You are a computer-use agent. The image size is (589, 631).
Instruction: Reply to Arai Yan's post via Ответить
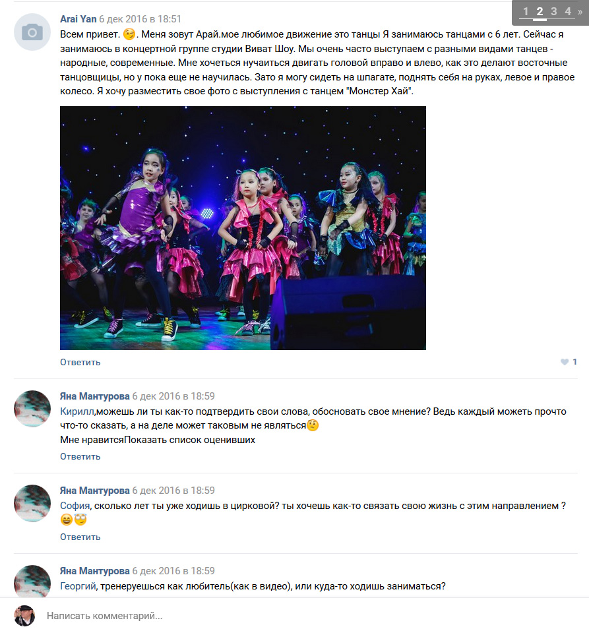click(x=80, y=362)
